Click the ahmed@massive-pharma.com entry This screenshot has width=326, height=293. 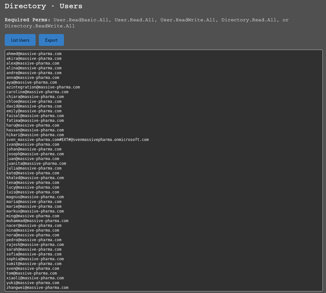point(34,54)
